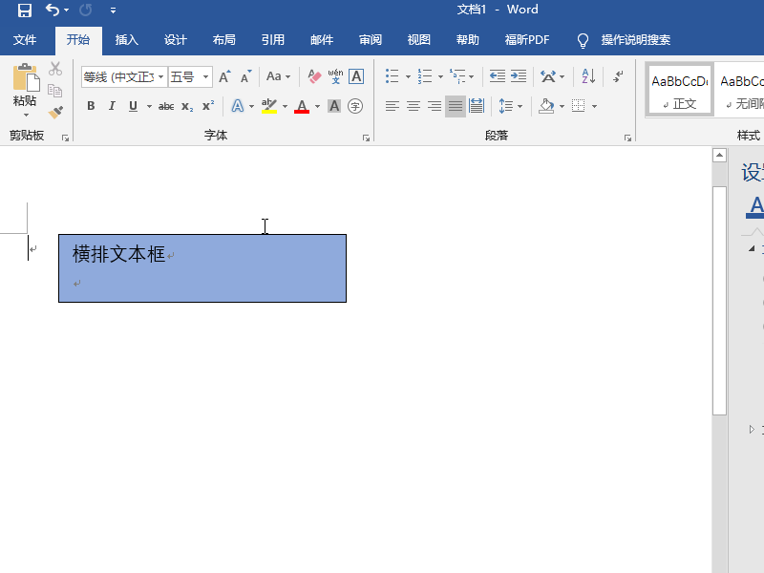764x573 pixels.
Task: Toggle superscript x² button
Action: click(x=208, y=106)
